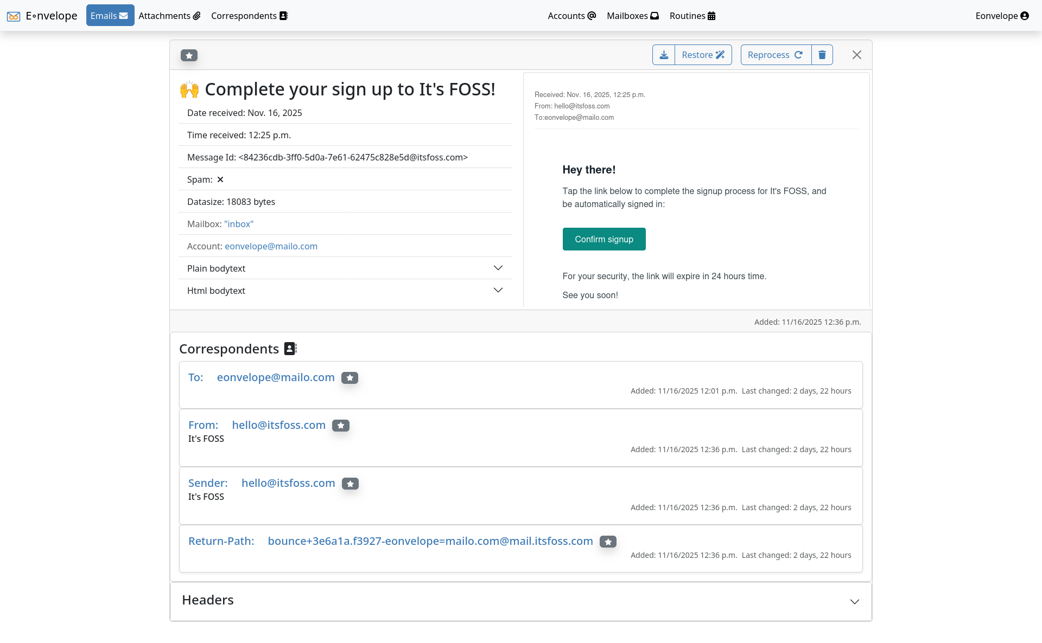Toggle the star next to eonvelope@mailo.com recipient
The width and height of the screenshot is (1042, 643).
point(350,378)
